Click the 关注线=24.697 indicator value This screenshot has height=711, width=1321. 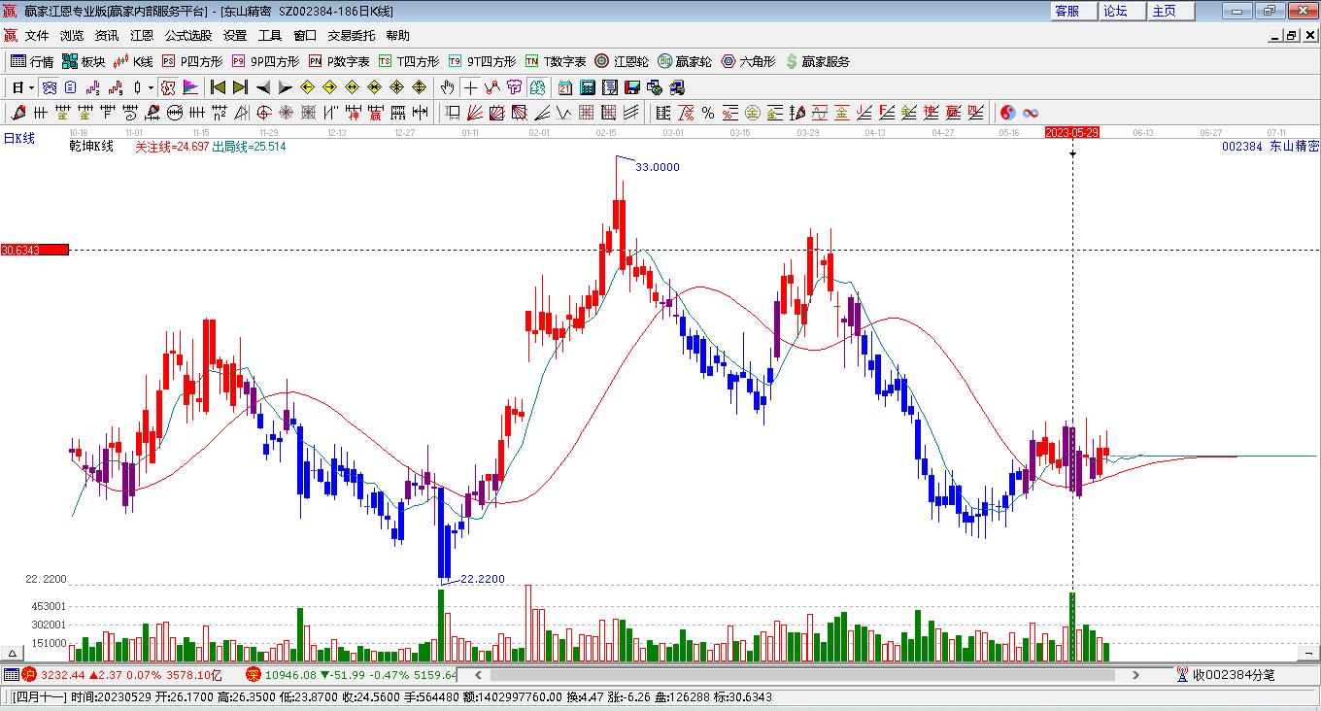[172, 147]
